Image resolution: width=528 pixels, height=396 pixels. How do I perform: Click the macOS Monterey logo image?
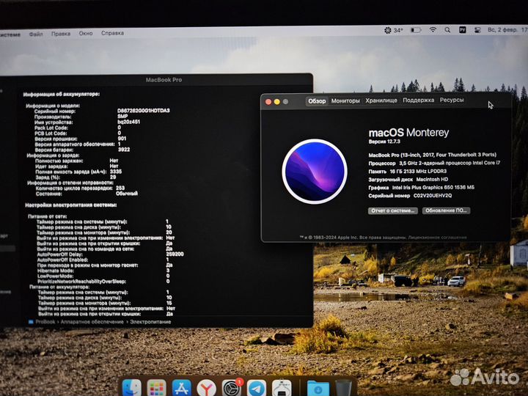click(x=315, y=172)
